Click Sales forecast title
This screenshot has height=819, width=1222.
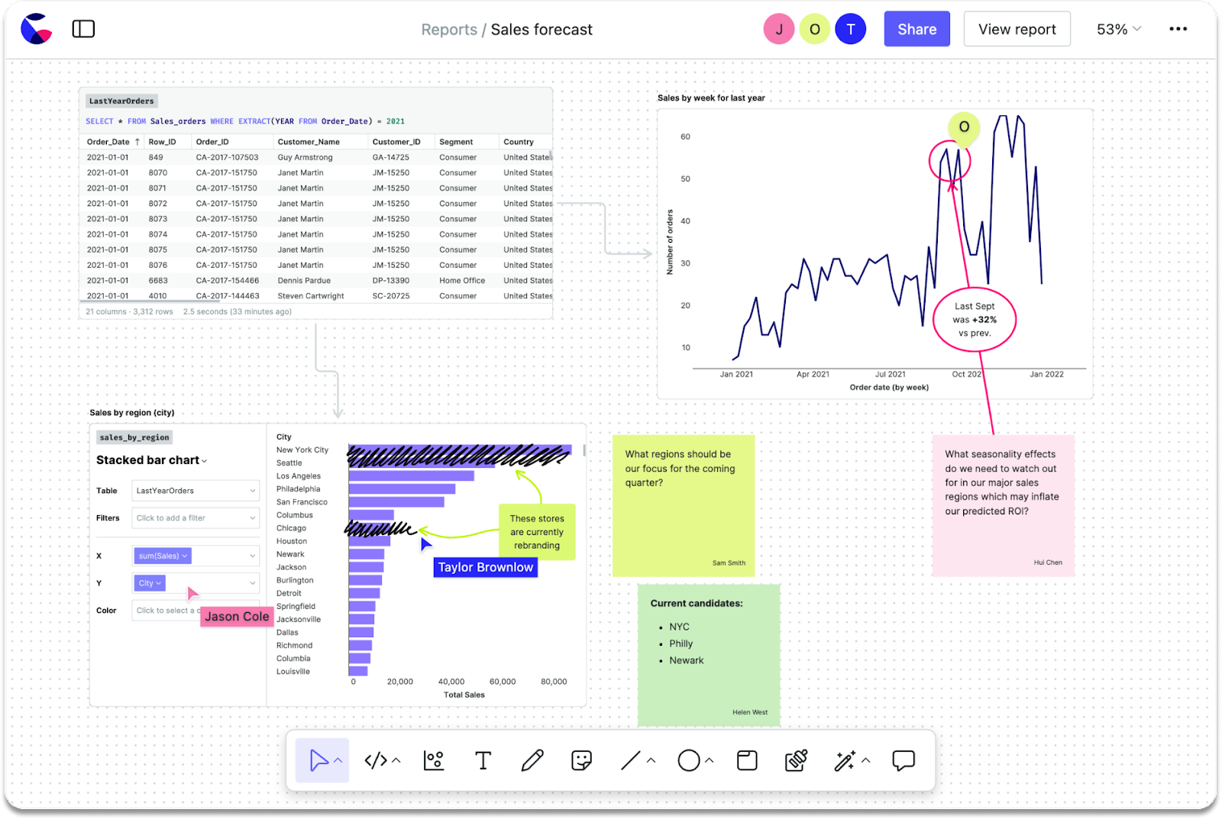click(541, 30)
